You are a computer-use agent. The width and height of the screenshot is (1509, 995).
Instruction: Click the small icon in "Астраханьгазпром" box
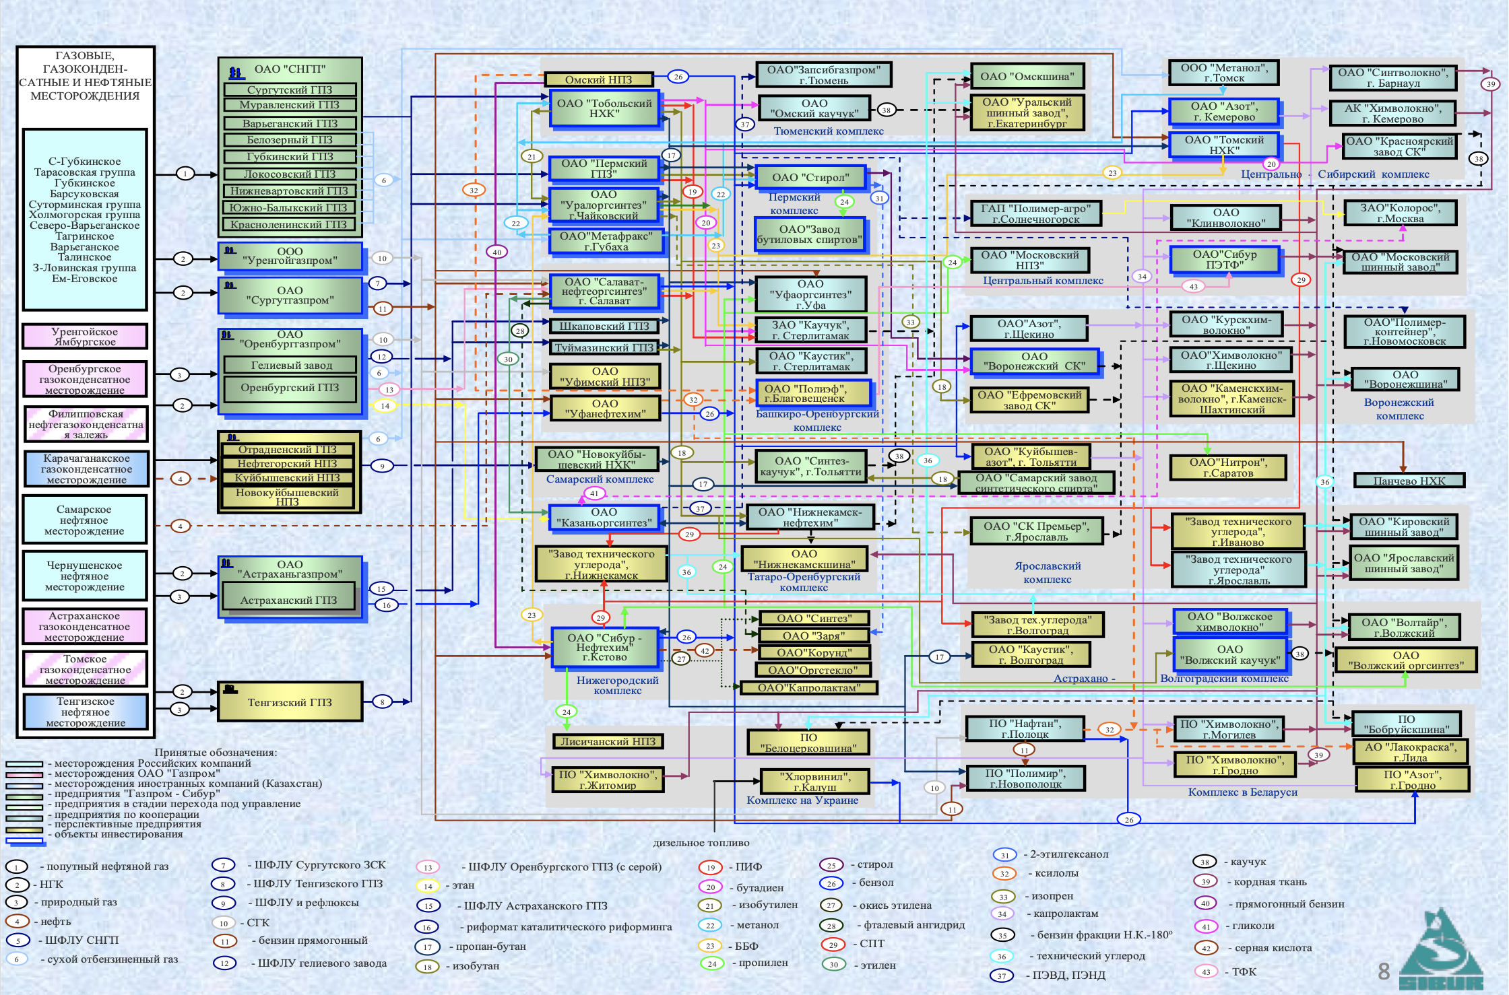227,563
